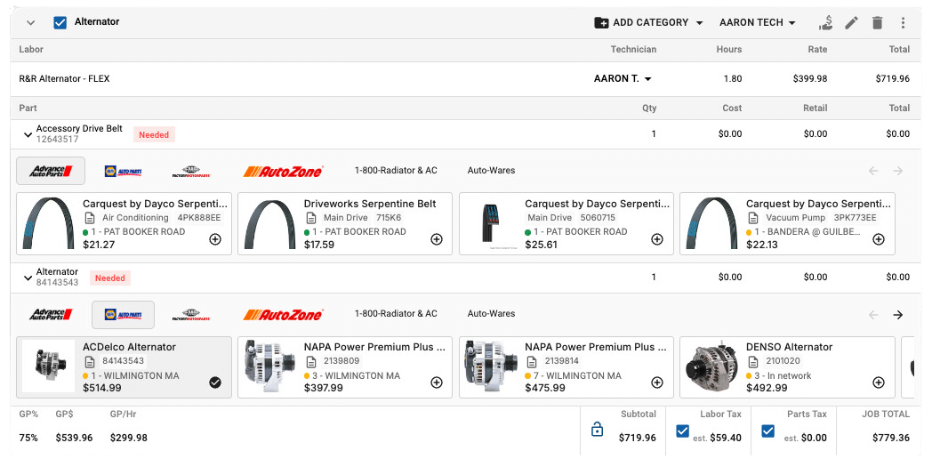932x467 pixels.
Task: Select AutoZone tab for alternator
Action: tap(283, 315)
